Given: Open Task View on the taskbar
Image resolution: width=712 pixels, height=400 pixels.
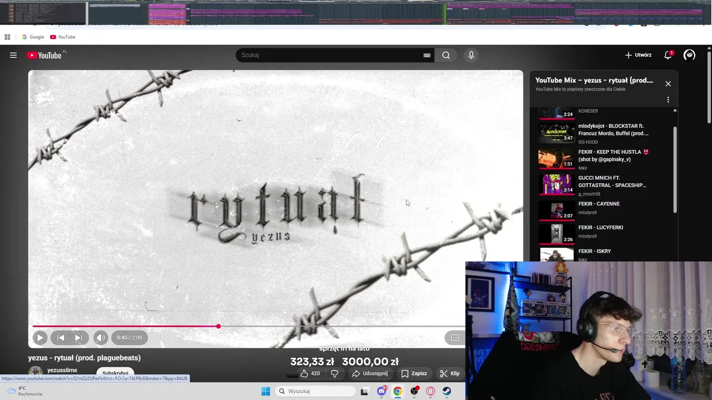Looking at the screenshot, I should pyautogui.click(x=364, y=391).
